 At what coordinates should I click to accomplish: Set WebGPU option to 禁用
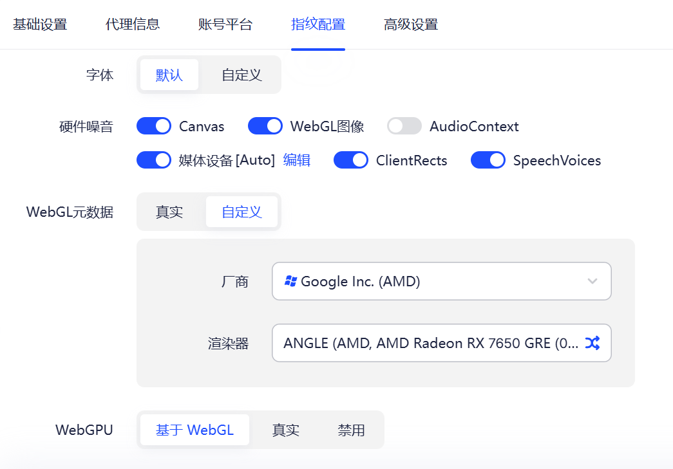[351, 430]
